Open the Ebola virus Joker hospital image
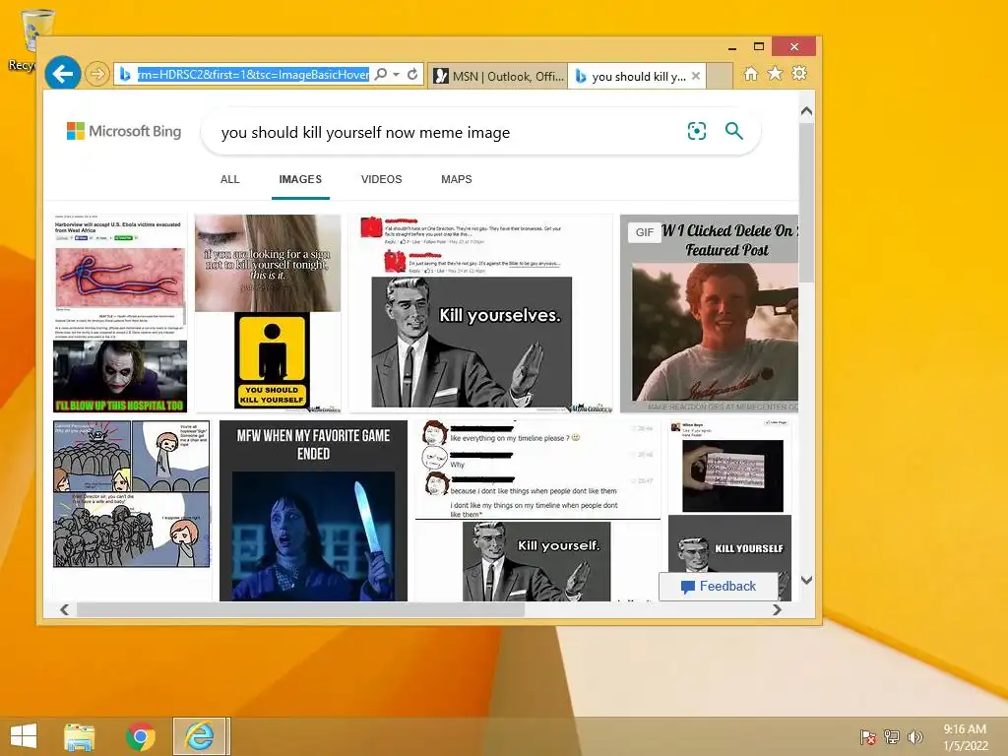This screenshot has height=756, width=1008. (119, 314)
